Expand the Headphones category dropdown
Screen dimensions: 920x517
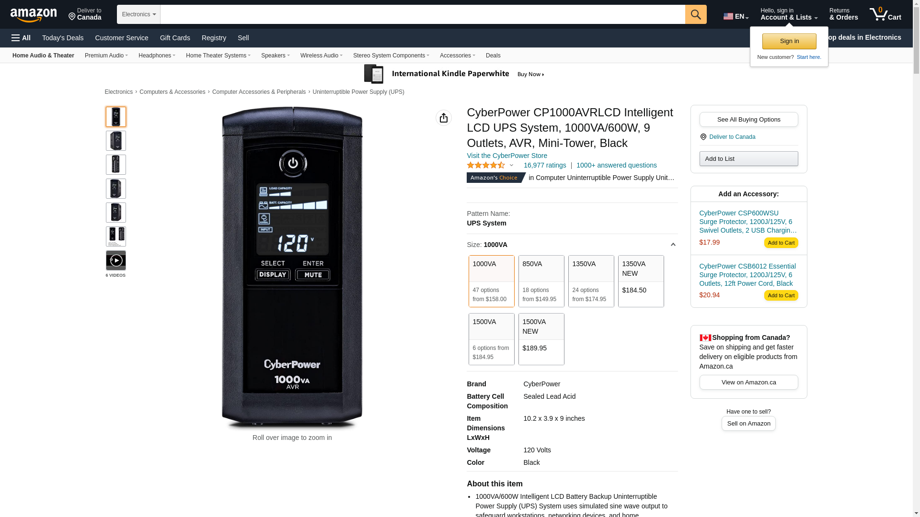(157, 56)
